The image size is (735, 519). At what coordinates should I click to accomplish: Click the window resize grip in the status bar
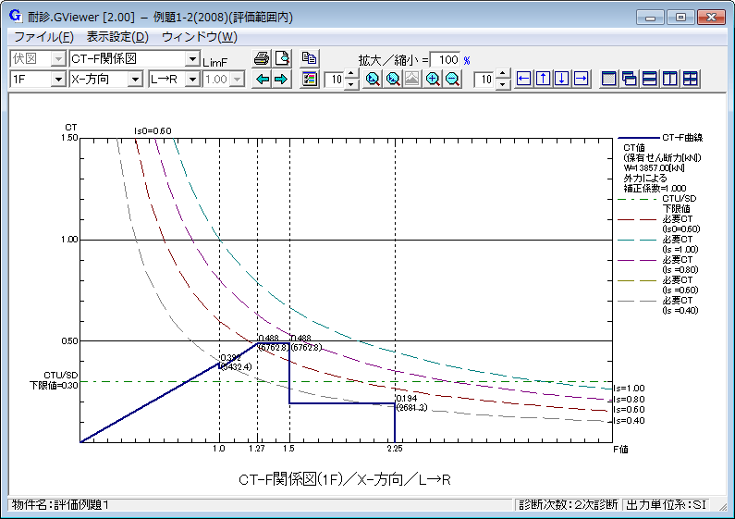724,507
